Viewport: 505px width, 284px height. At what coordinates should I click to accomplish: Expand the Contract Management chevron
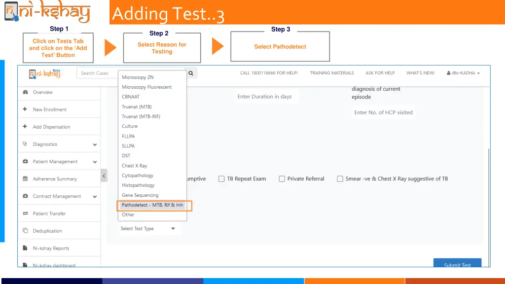95,197
